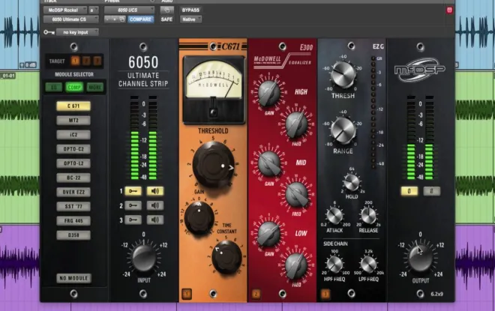Click the key icon beside no key input

point(49,32)
